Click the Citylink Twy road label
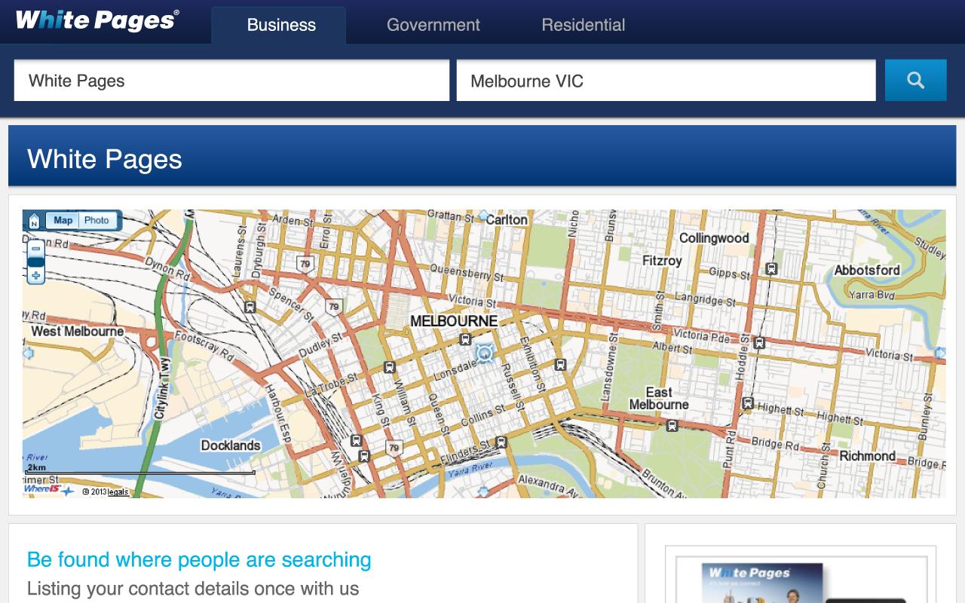Screen dimensions: 965x603 [x=161, y=389]
